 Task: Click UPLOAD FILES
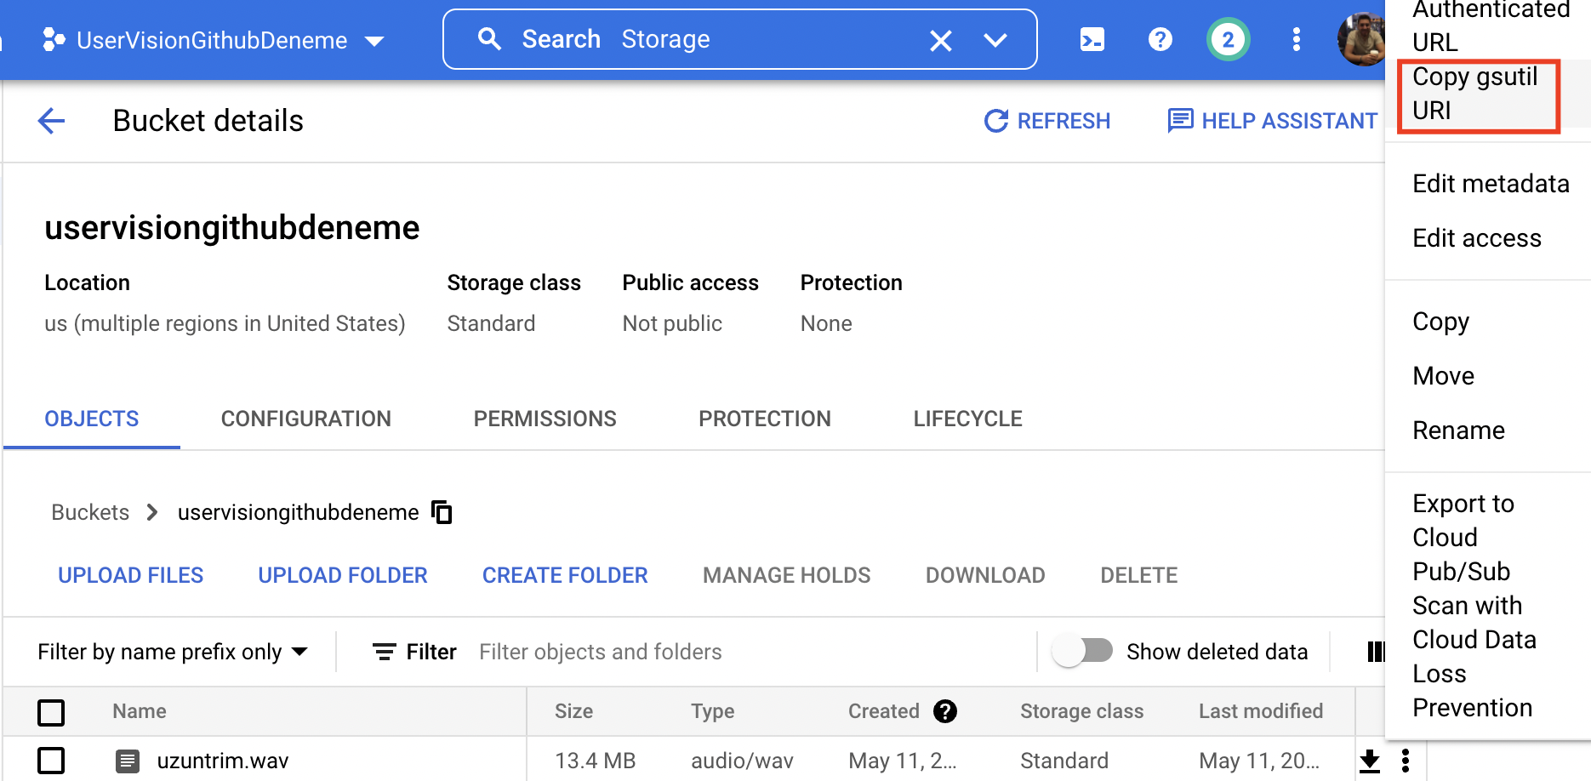130,575
